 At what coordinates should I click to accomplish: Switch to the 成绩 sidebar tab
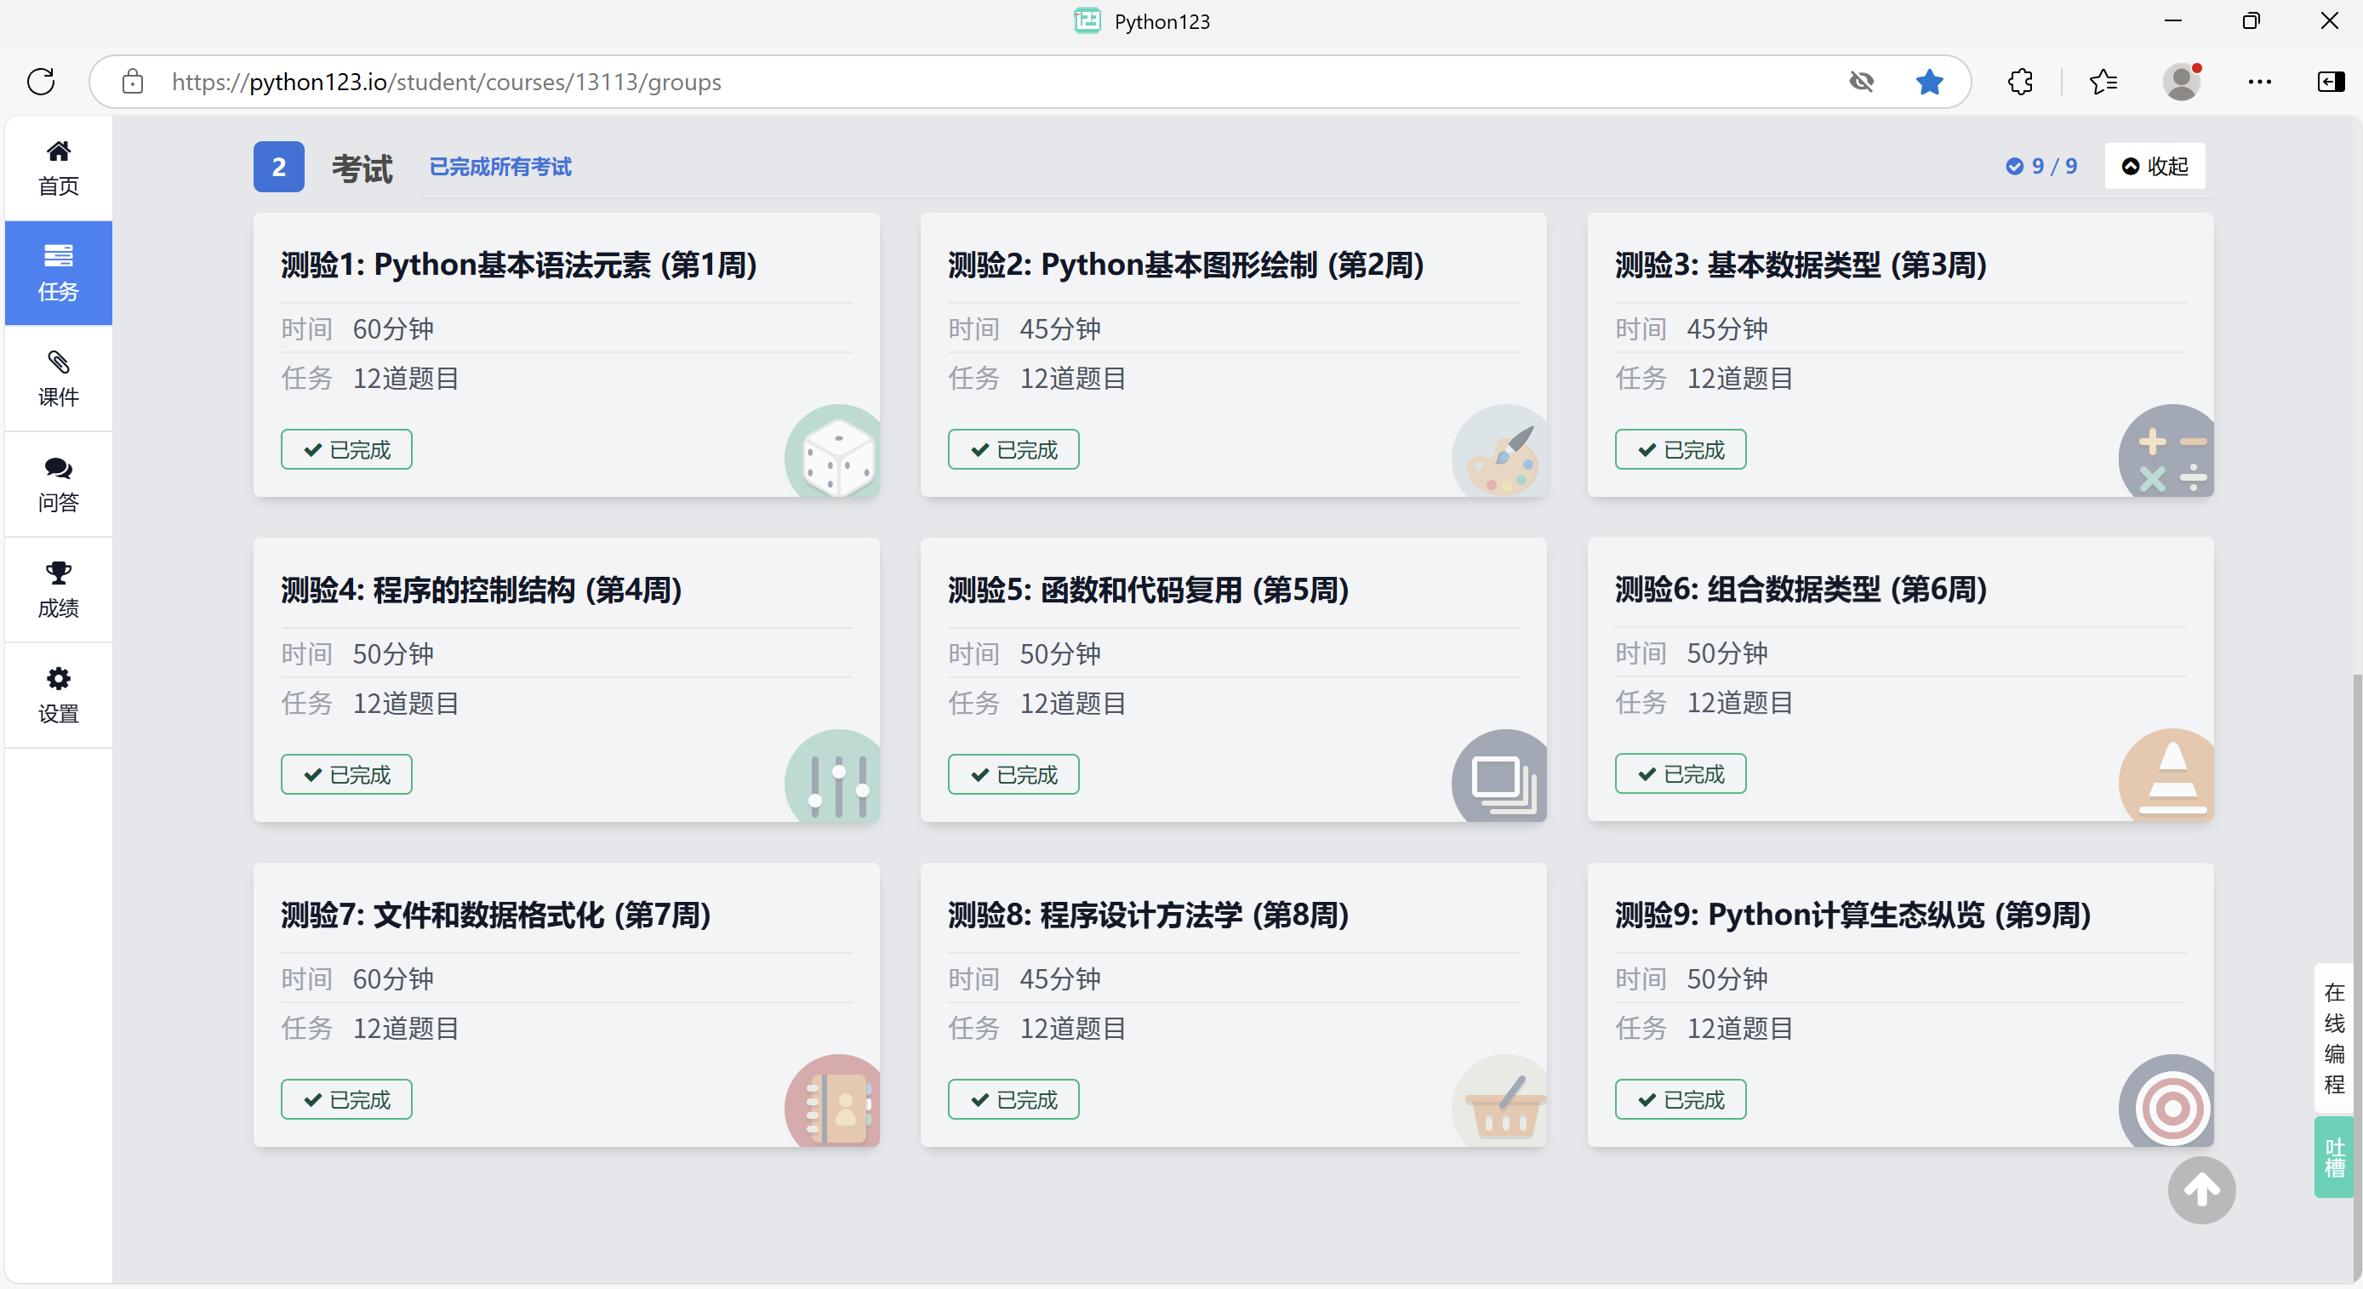pos(59,590)
